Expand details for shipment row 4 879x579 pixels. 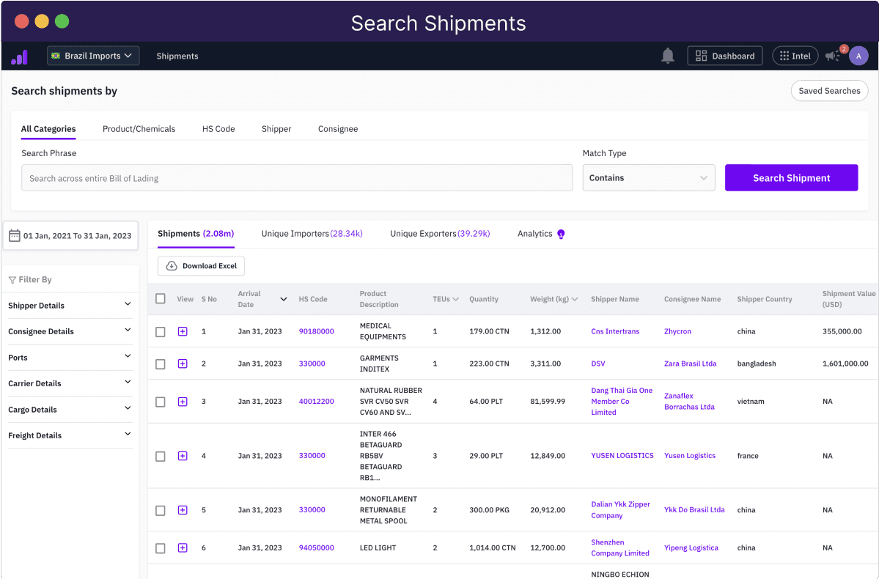coord(183,456)
